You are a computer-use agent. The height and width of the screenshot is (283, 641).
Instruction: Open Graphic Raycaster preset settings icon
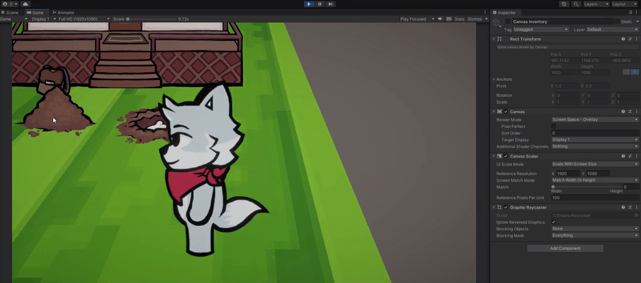click(x=630, y=208)
